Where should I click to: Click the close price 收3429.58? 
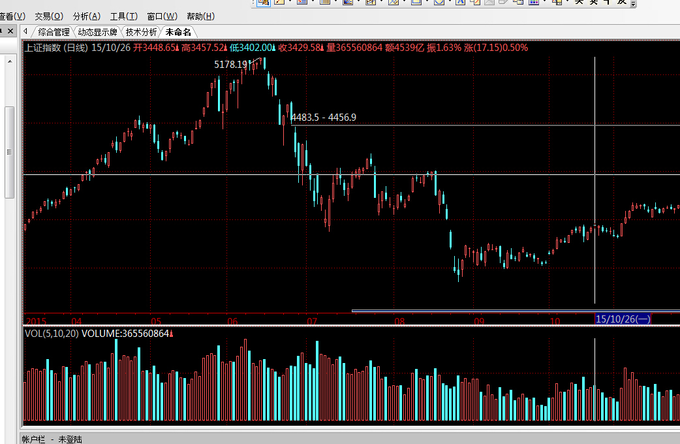(x=300, y=48)
